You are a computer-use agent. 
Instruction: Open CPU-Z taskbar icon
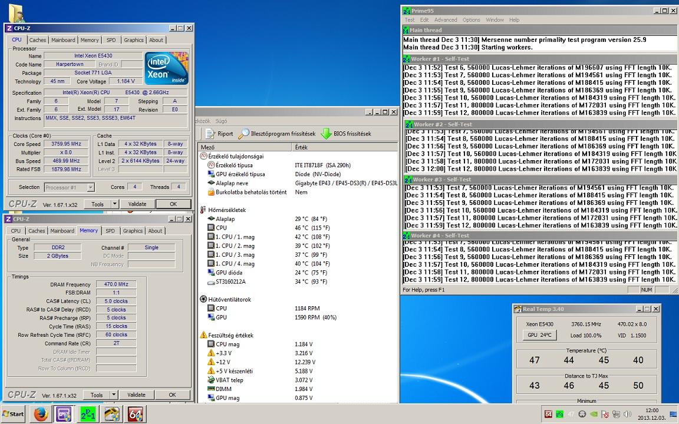click(x=64, y=414)
